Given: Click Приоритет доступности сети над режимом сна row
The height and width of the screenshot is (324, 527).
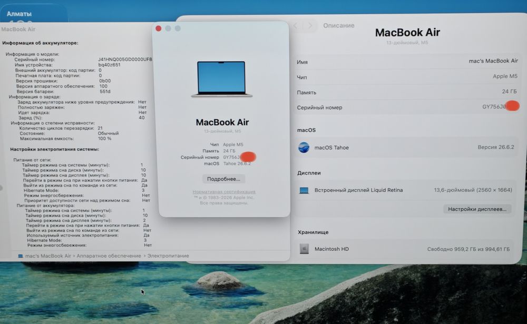Looking at the screenshot, I should (87, 200).
